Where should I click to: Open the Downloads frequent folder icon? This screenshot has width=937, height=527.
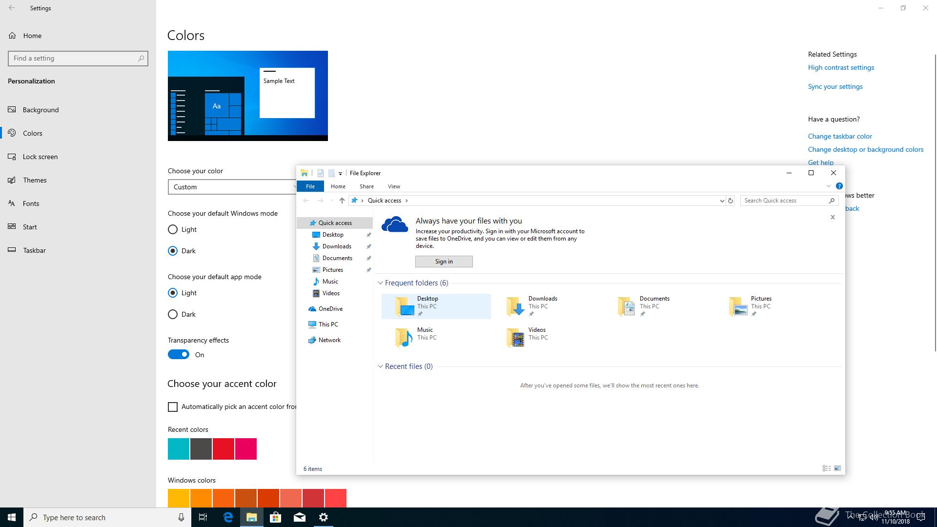(515, 306)
